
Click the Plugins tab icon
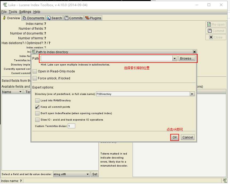pos(87,18)
